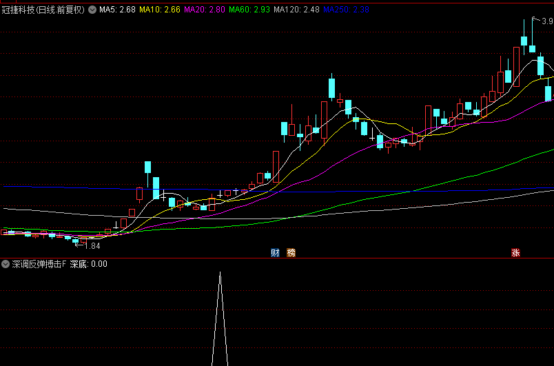Click the white spike peak in indicator panel
Image resolution: width=554 pixels, height=366 pixels.
click(x=220, y=274)
